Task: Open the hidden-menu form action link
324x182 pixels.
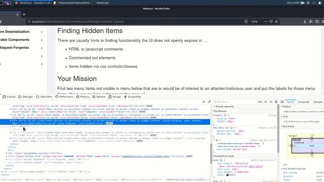Action: (x=145, y=156)
